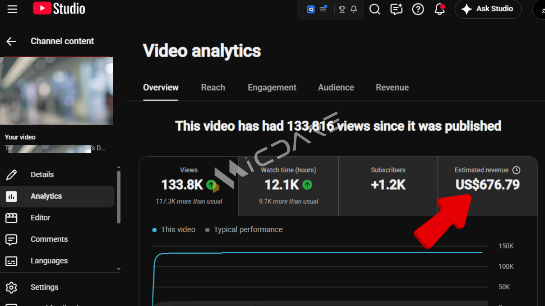Open notifications bell with red dot
The height and width of the screenshot is (306, 545).
pos(439,9)
